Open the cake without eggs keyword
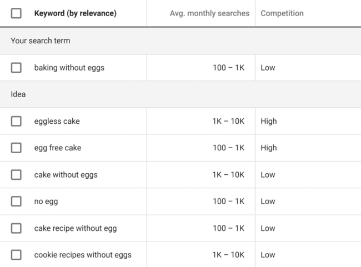Viewport: 361px width, 267px height. (66, 175)
